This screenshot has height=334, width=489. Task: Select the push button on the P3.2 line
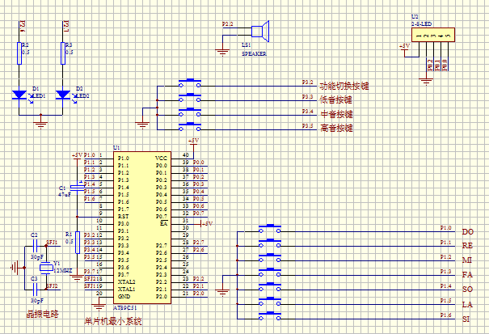(x=190, y=83)
